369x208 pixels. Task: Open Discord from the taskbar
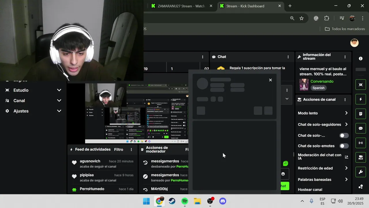click(223, 201)
